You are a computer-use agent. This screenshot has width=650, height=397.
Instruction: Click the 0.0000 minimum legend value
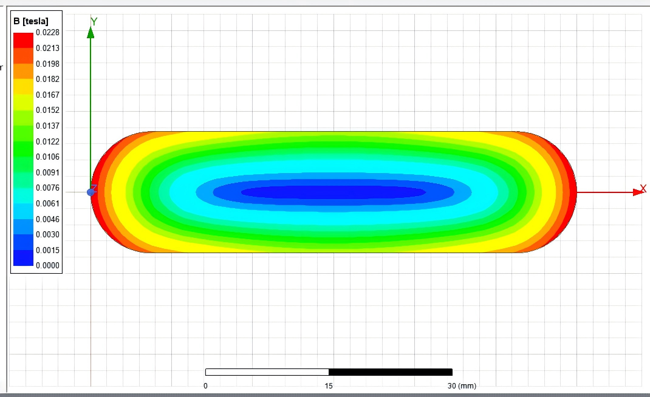coord(47,266)
